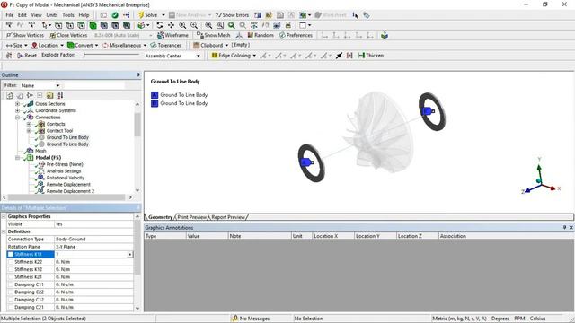Click the black pin annotation icon
Screen dimensions: 575x323
[340, 56]
